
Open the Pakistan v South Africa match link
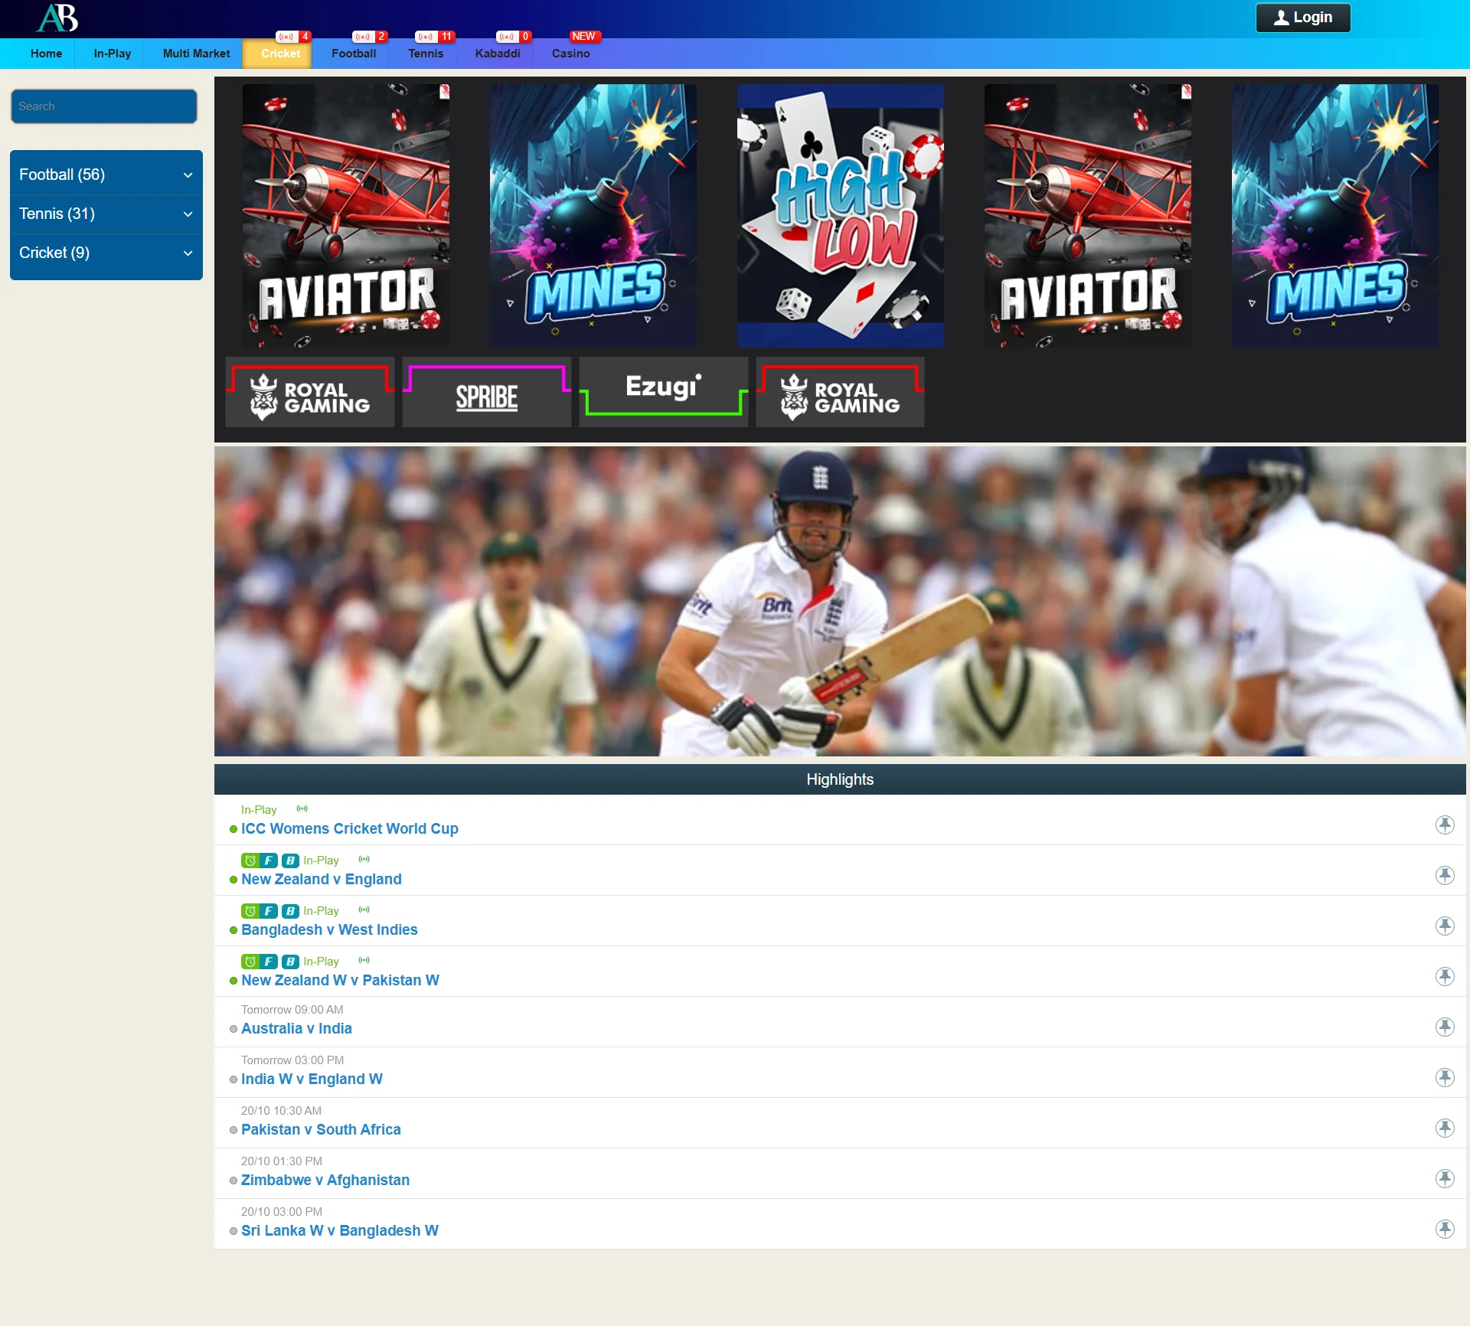(x=320, y=1129)
